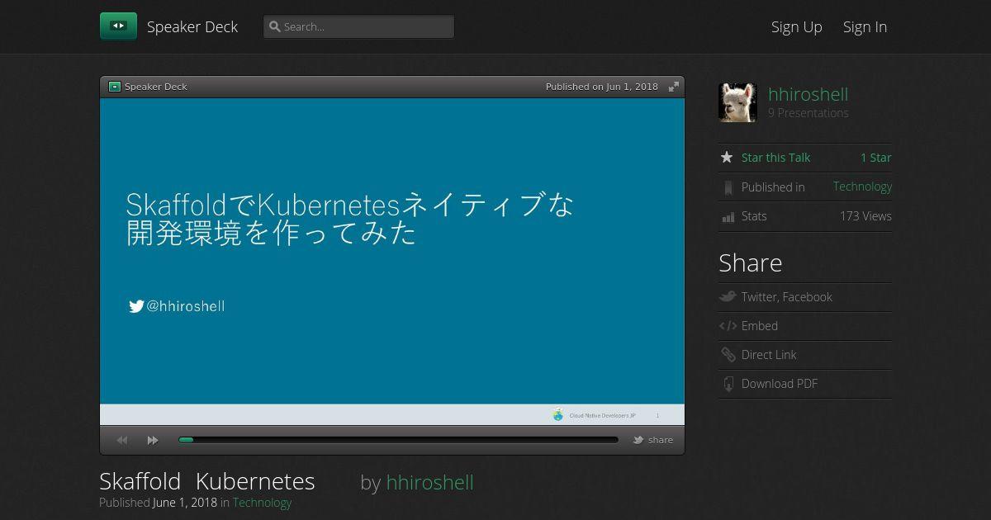Click the Published on Jun 1, 2018 text

point(601,87)
